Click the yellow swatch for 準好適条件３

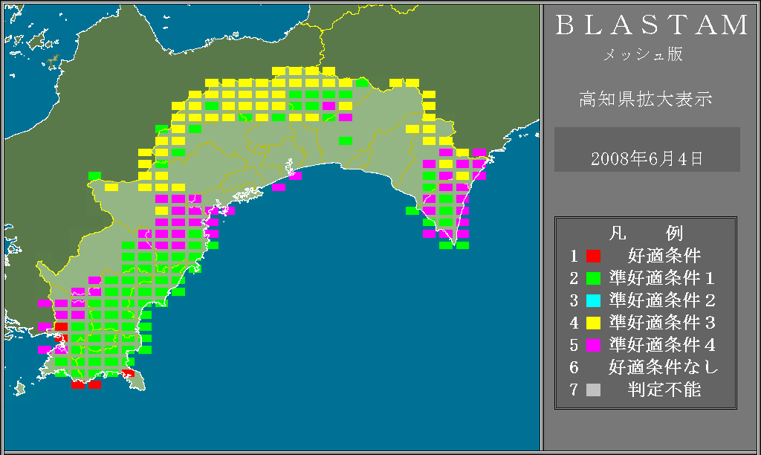593,323
